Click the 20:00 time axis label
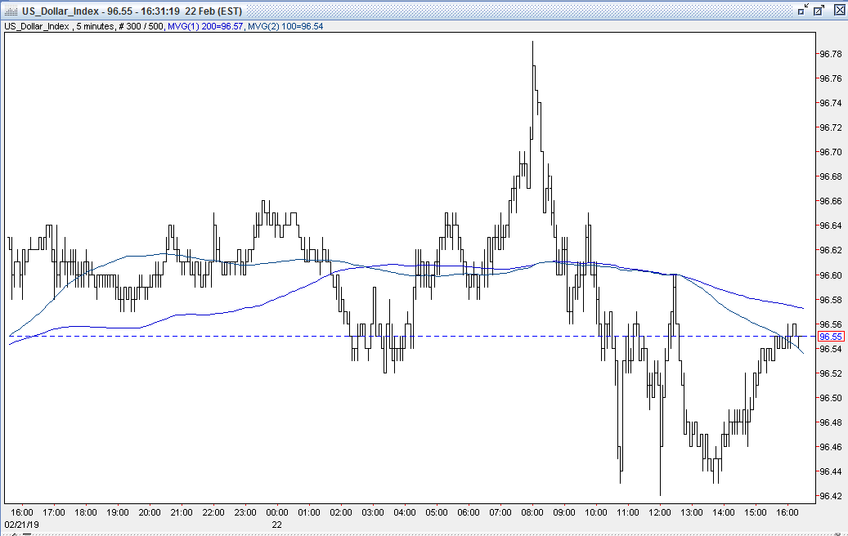The width and height of the screenshot is (848, 536). (150, 512)
